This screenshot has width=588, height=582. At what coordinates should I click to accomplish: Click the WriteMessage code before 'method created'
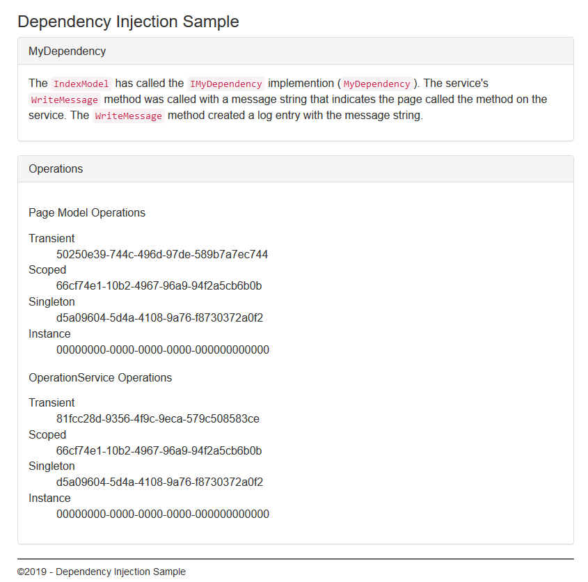click(128, 116)
